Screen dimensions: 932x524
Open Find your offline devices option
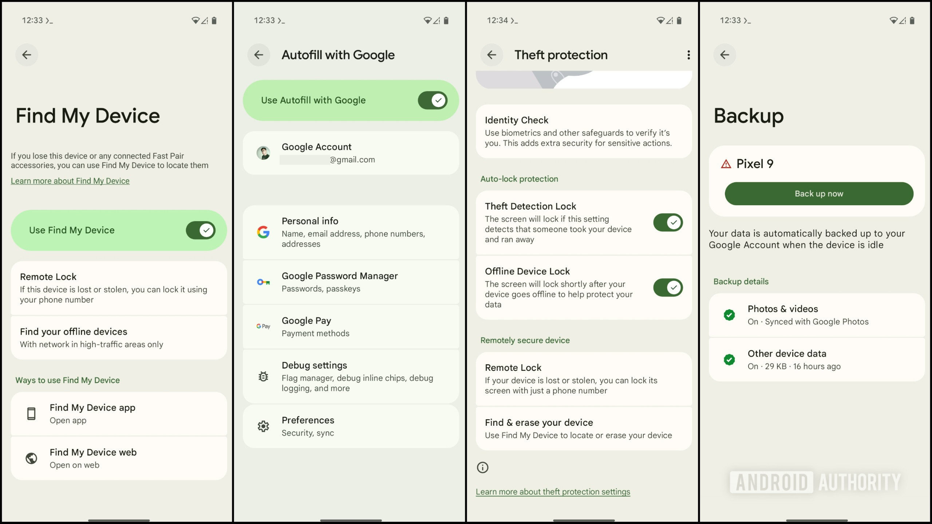(x=119, y=338)
